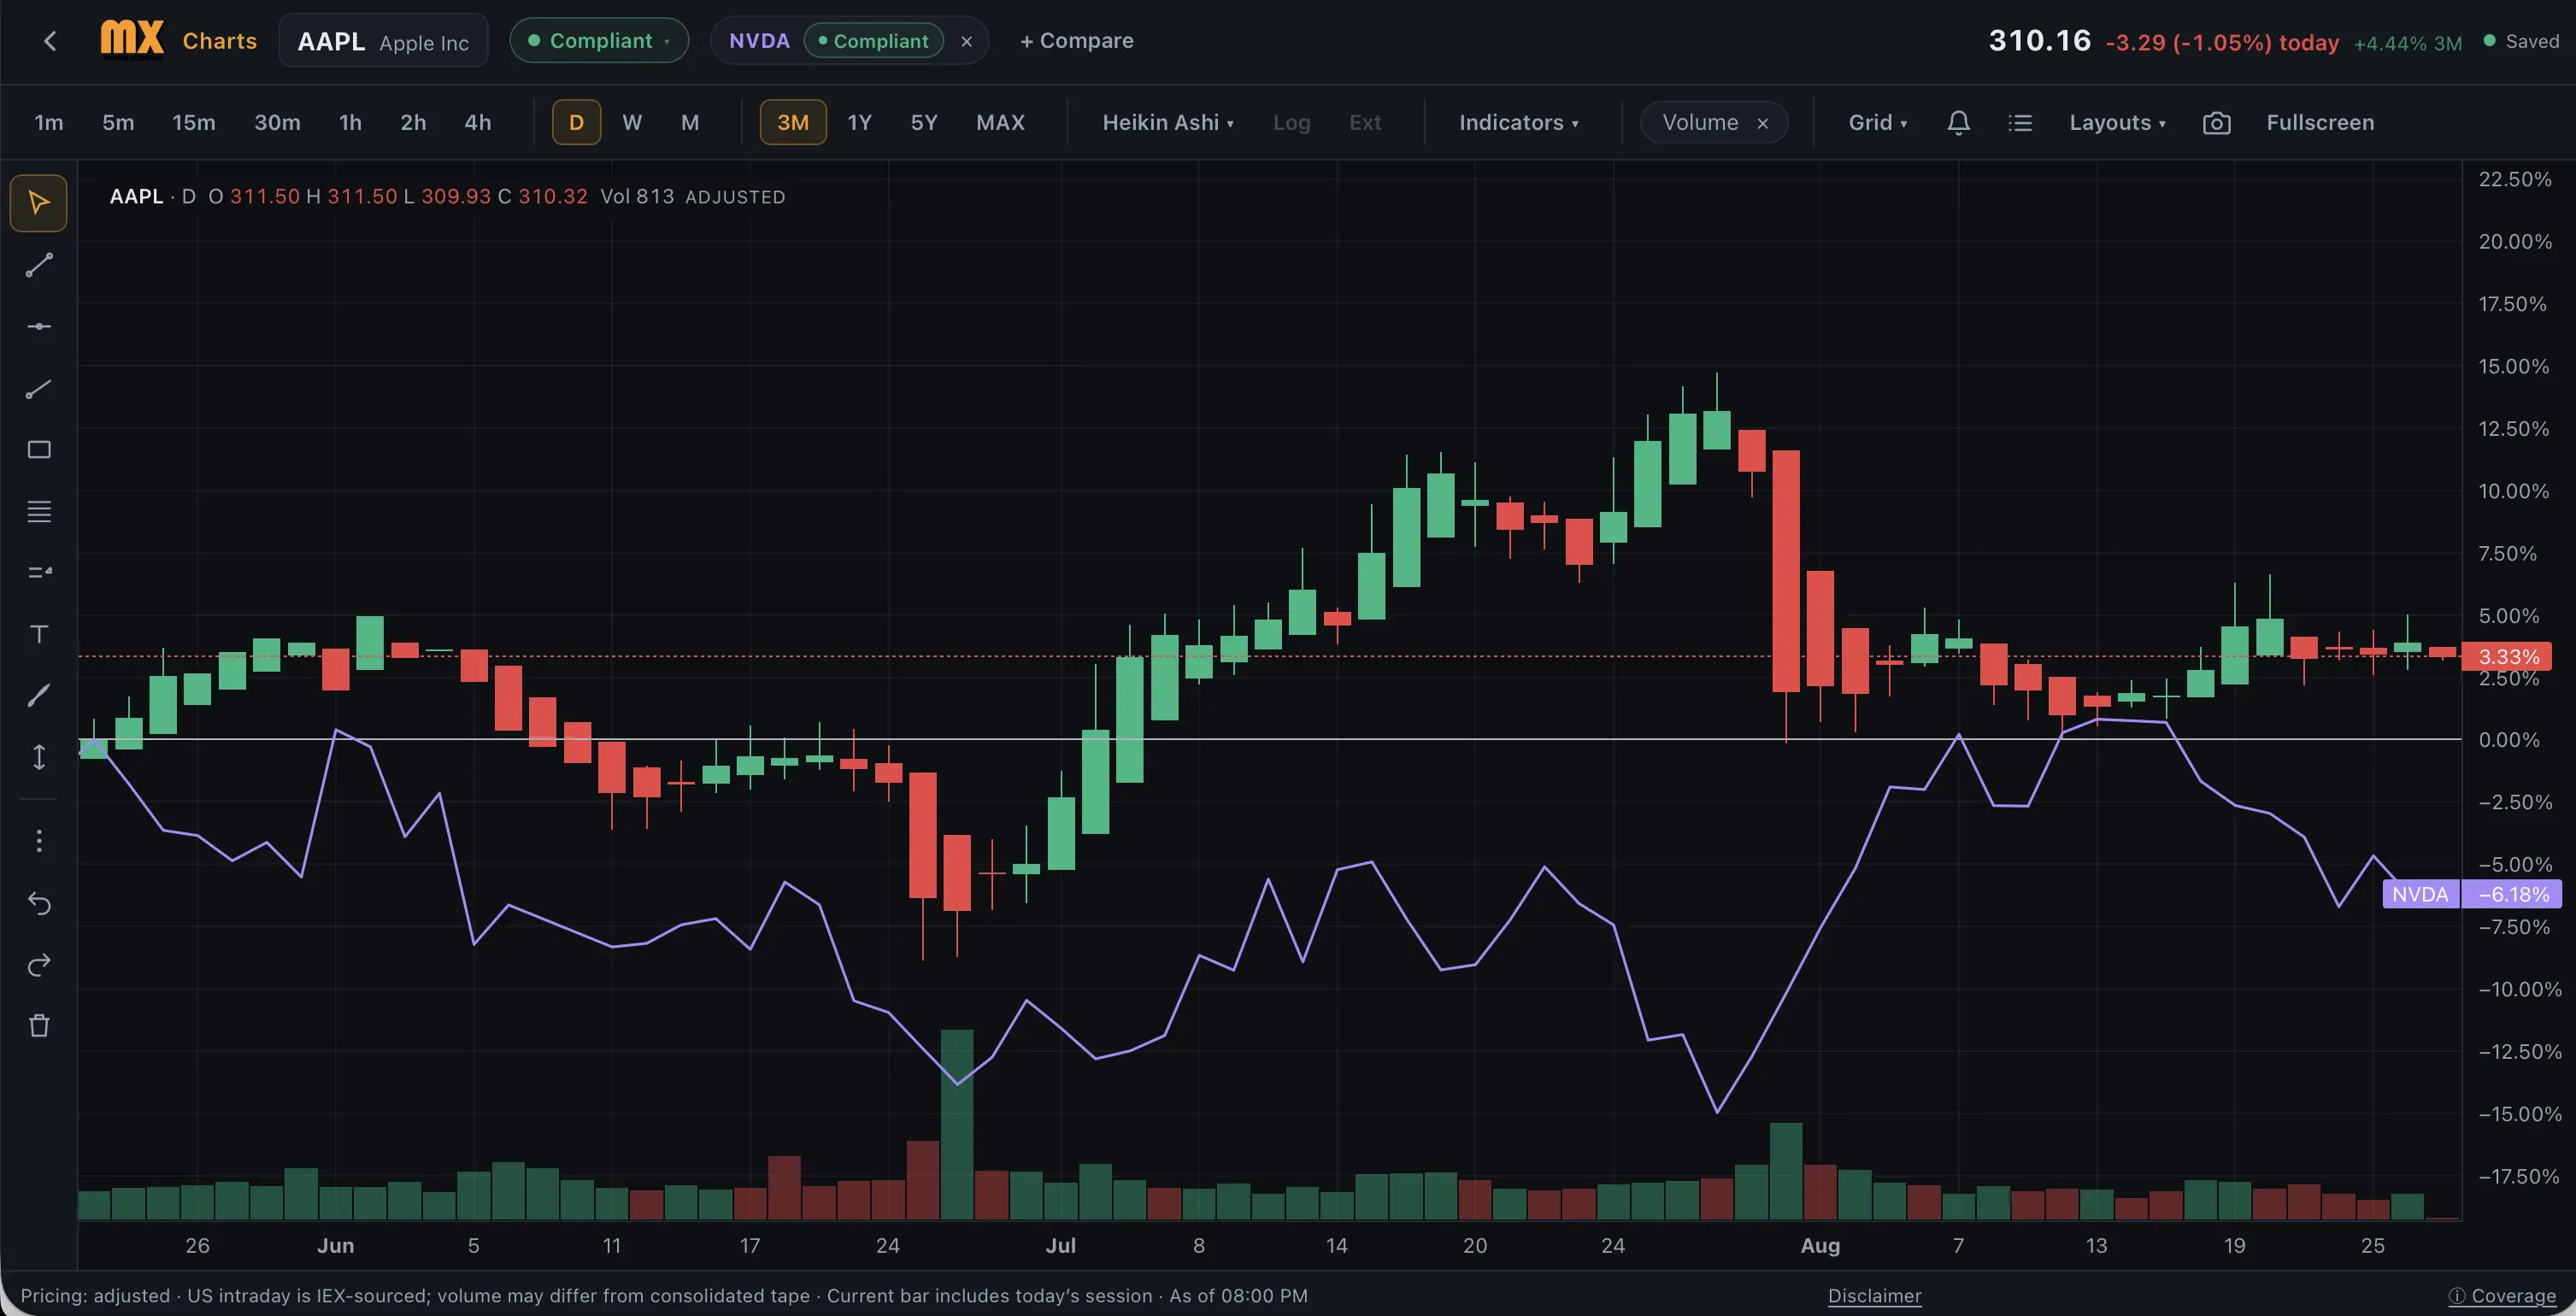The height and width of the screenshot is (1316, 2576).
Task: Undo the last drawing action
Action: (x=39, y=904)
